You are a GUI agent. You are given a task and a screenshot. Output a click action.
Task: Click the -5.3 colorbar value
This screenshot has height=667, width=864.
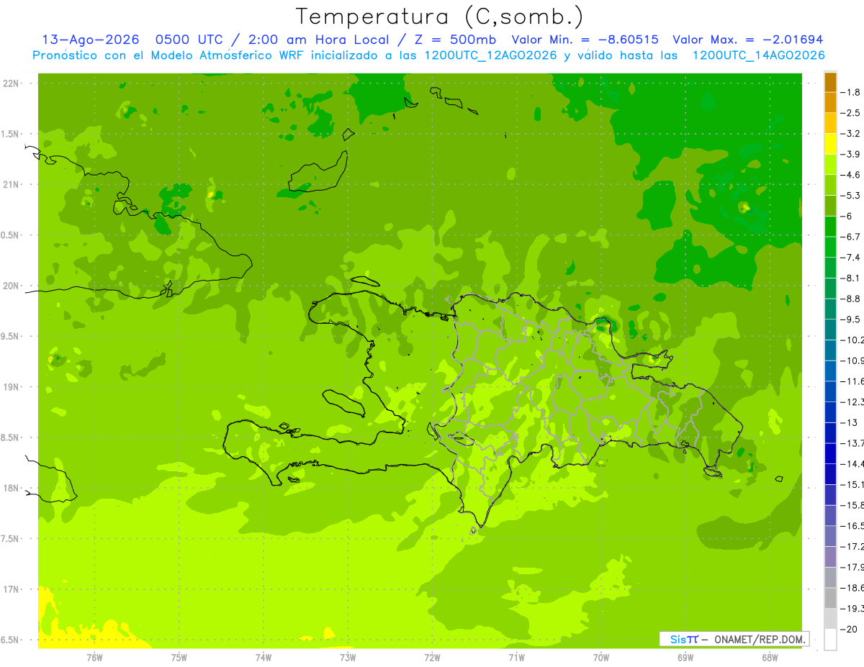click(850, 196)
